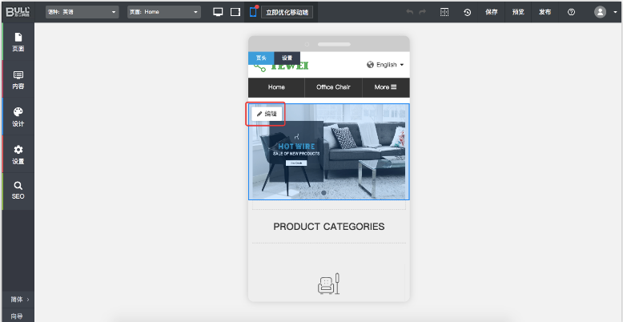Click the 发布 publish button
This screenshot has height=322, width=623.
pos(545,12)
